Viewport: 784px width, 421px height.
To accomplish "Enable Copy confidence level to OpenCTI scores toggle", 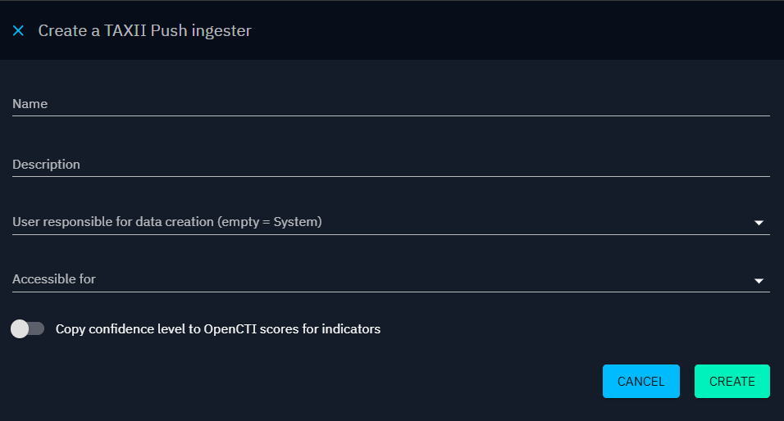I will click(x=28, y=329).
